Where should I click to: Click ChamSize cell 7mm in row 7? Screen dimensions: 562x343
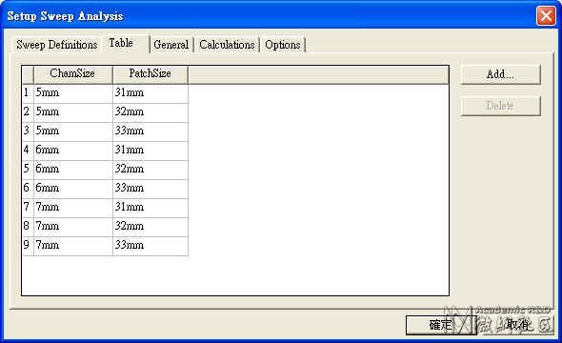tap(73, 208)
